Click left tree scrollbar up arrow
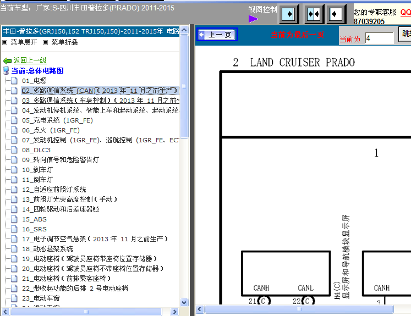This screenshot has width=411, height=316. 184,30
